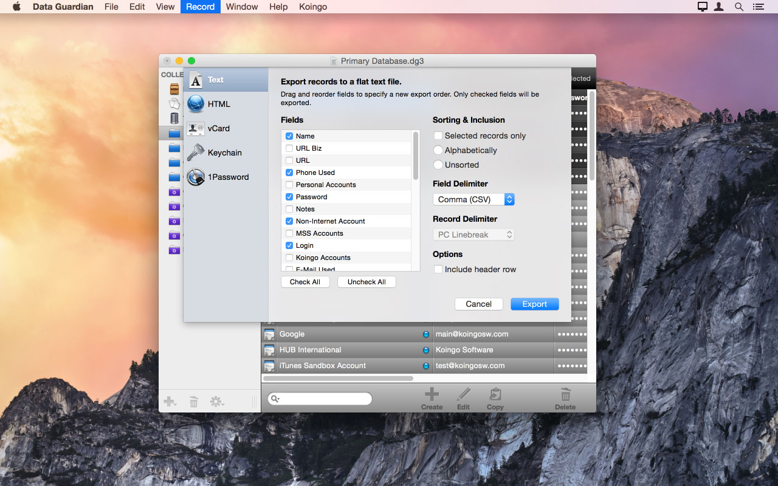The height and width of the screenshot is (486, 778).
Task: Open the Help menu
Action: (x=278, y=7)
